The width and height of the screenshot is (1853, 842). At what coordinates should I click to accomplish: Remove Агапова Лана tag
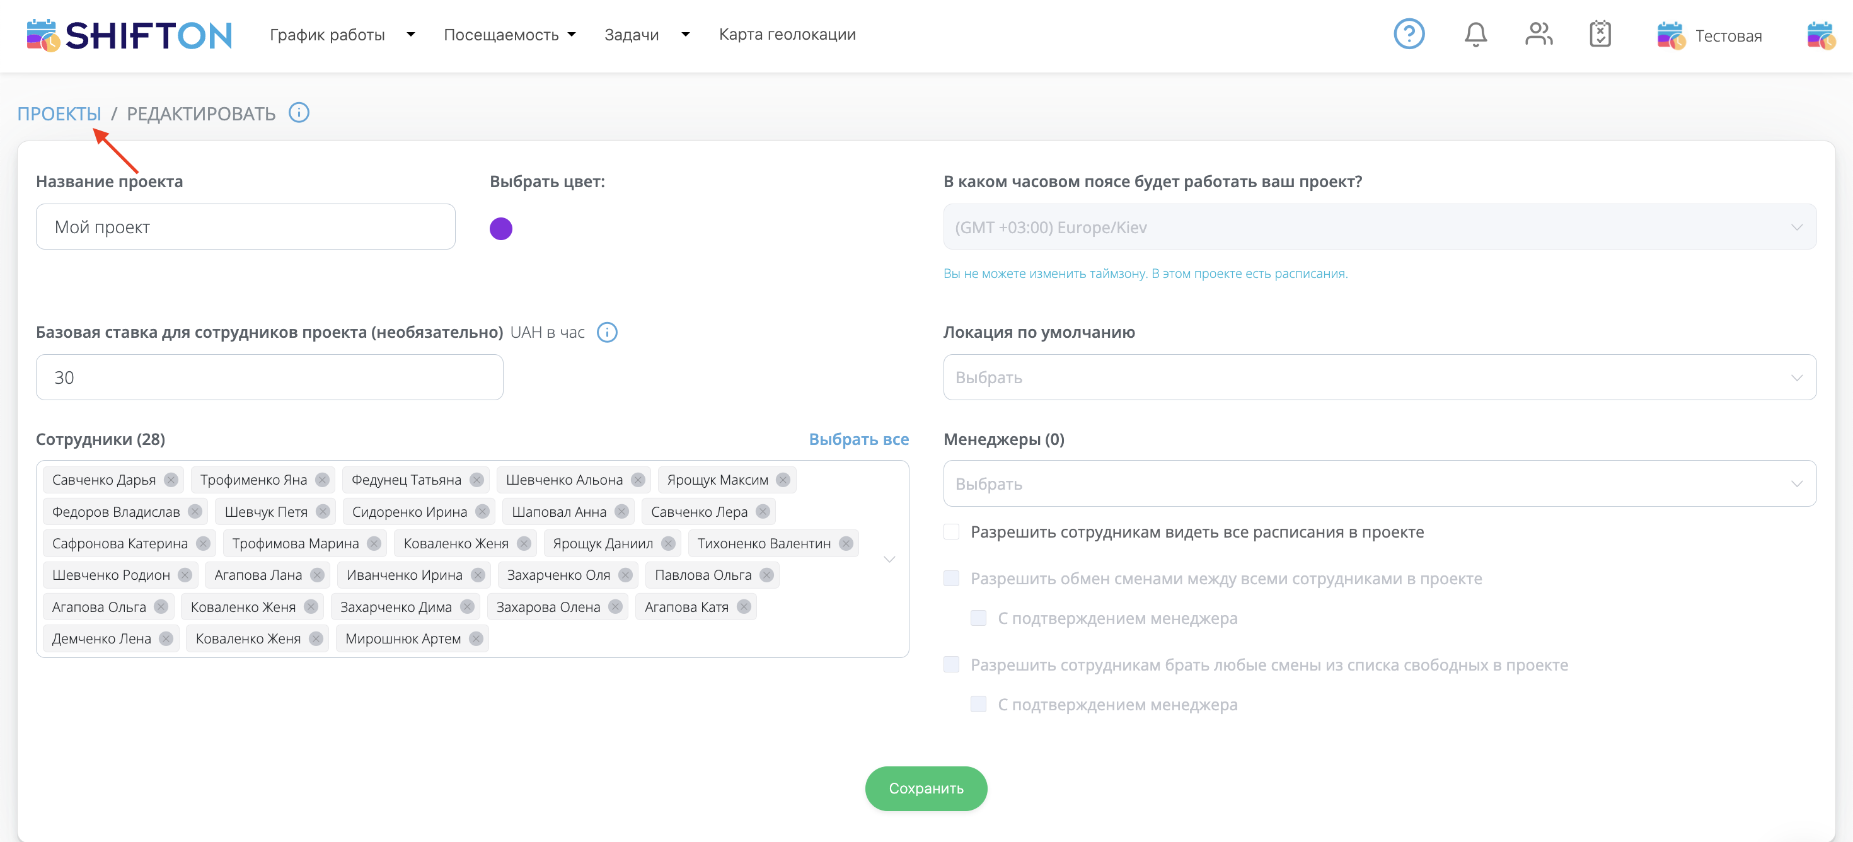(x=317, y=575)
